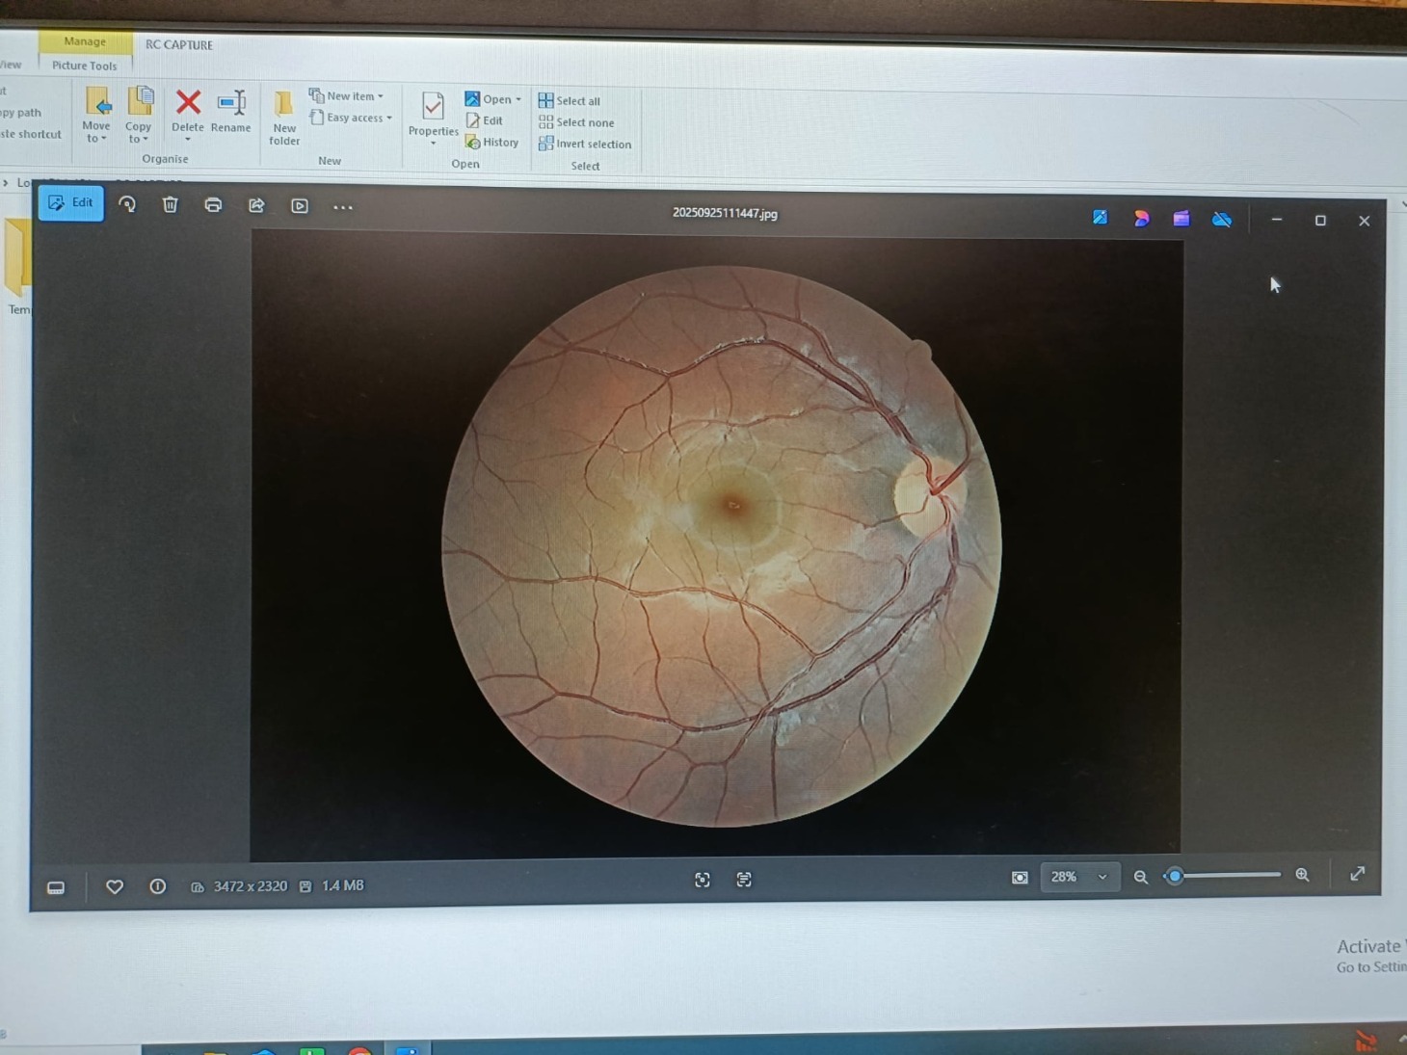Open the Manage ribbon tab
Screen dimensions: 1407x1055
tap(85, 41)
